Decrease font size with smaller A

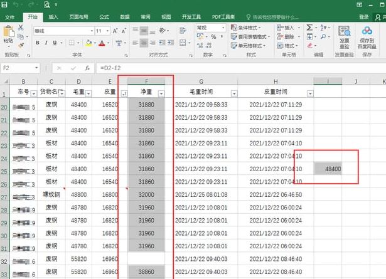point(124,31)
